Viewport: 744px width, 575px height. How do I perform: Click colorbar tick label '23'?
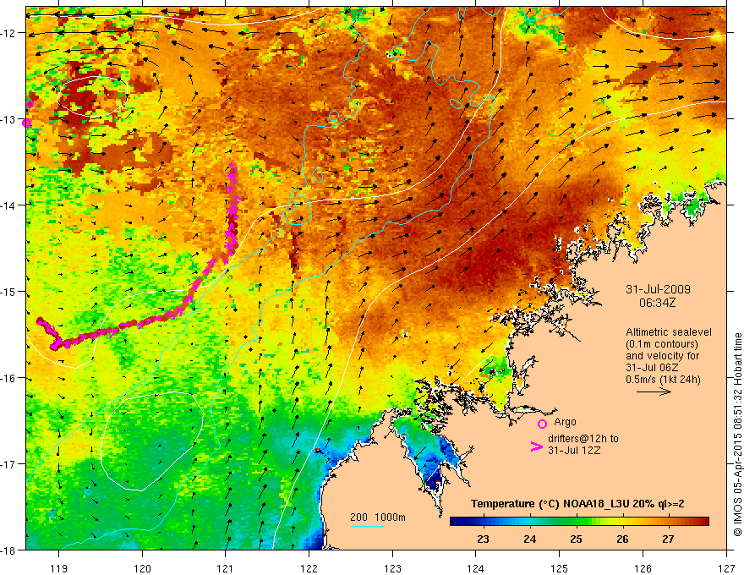click(x=483, y=539)
